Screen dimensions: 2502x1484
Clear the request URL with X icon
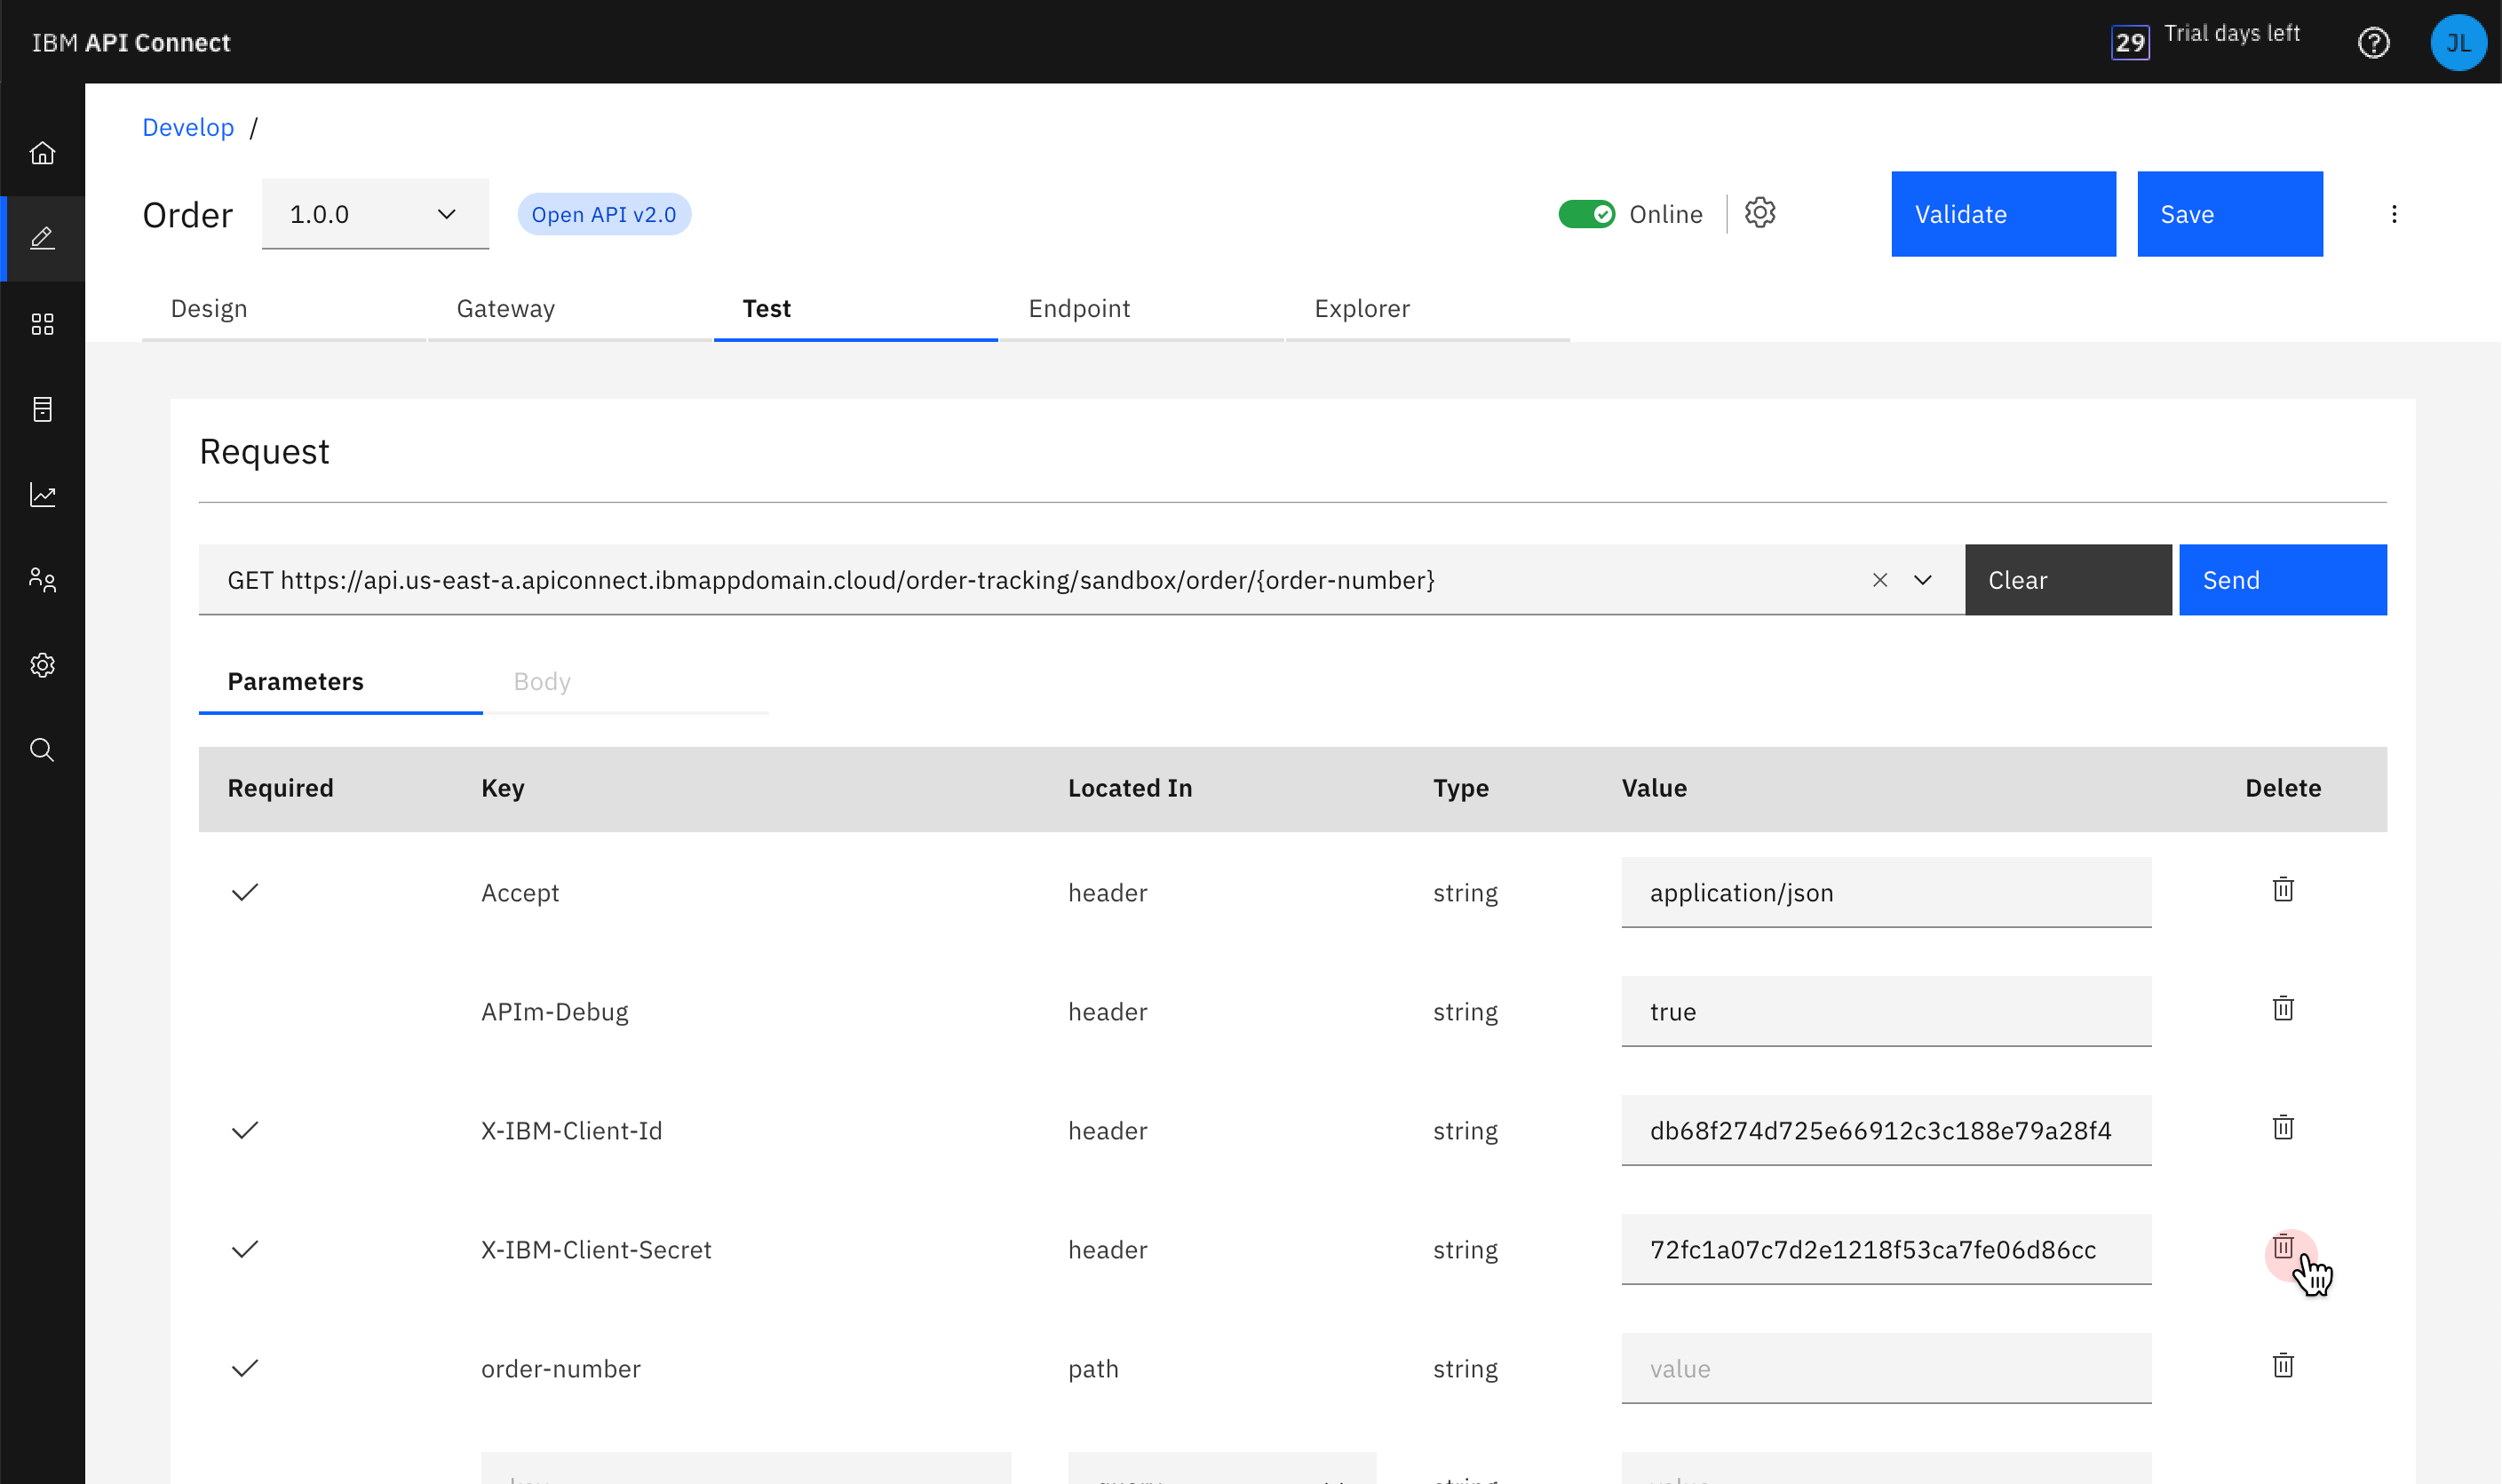[x=1879, y=580]
